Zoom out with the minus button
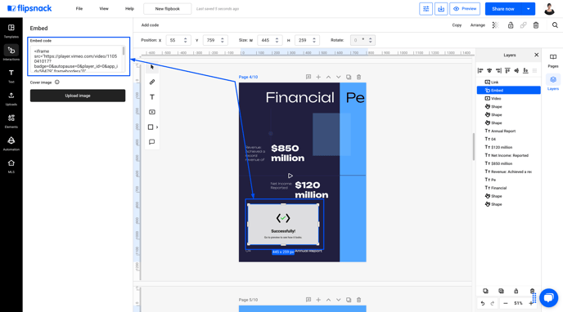 506,303
